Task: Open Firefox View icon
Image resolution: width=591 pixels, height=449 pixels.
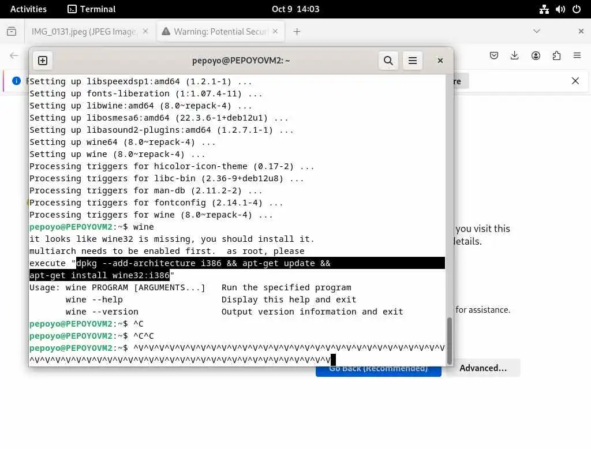Action: pyautogui.click(x=12, y=31)
